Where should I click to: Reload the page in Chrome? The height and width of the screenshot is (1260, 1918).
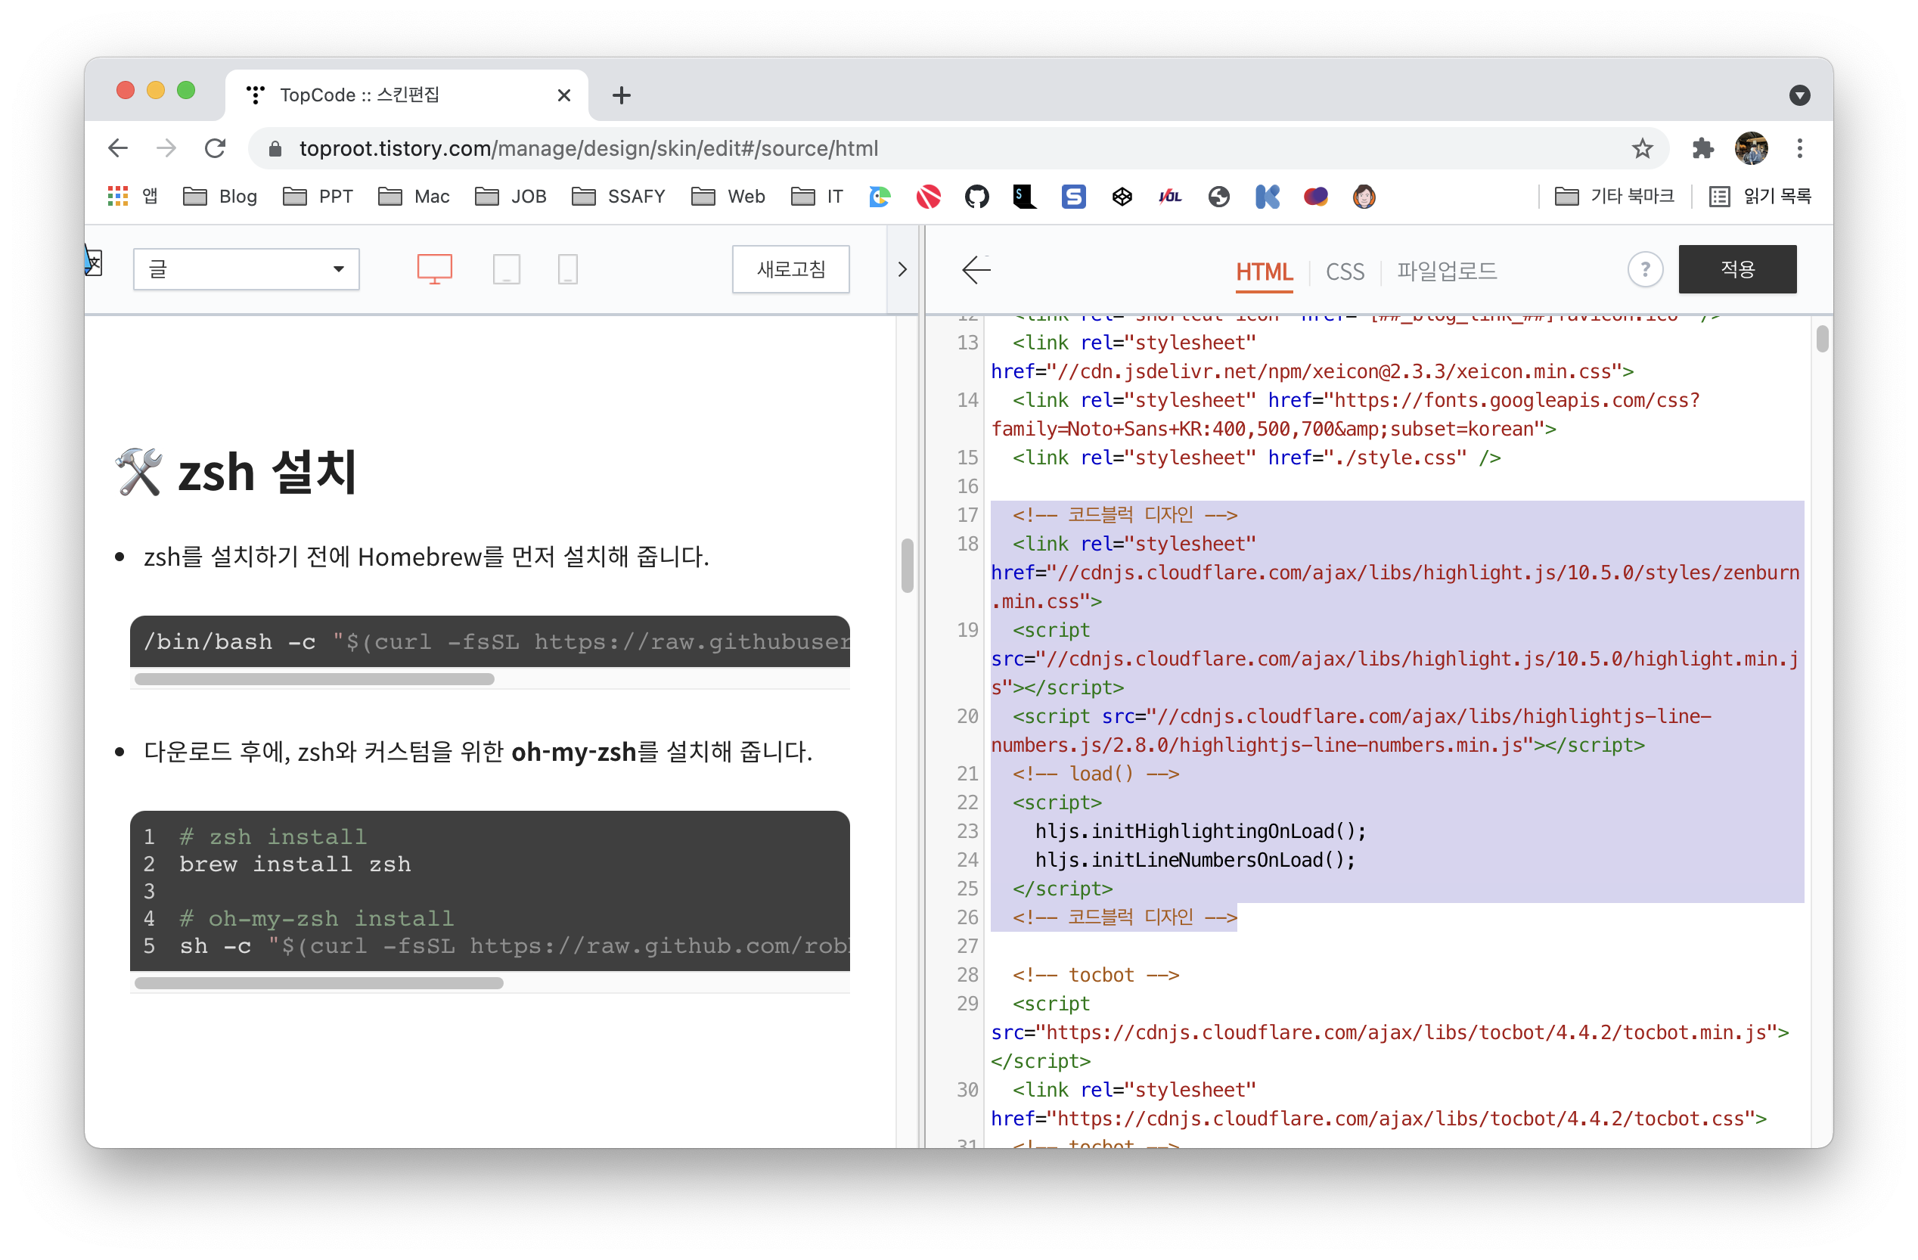tap(216, 149)
